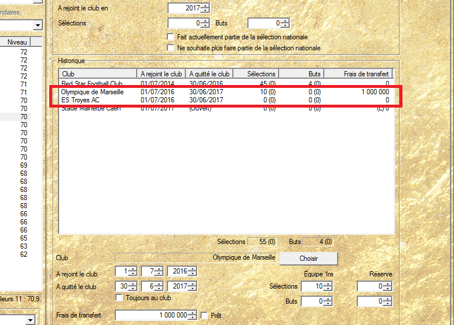Adjust the join year 2016 spinner arrows
Image resolution: width=454 pixels, height=325 pixels.
point(192,271)
